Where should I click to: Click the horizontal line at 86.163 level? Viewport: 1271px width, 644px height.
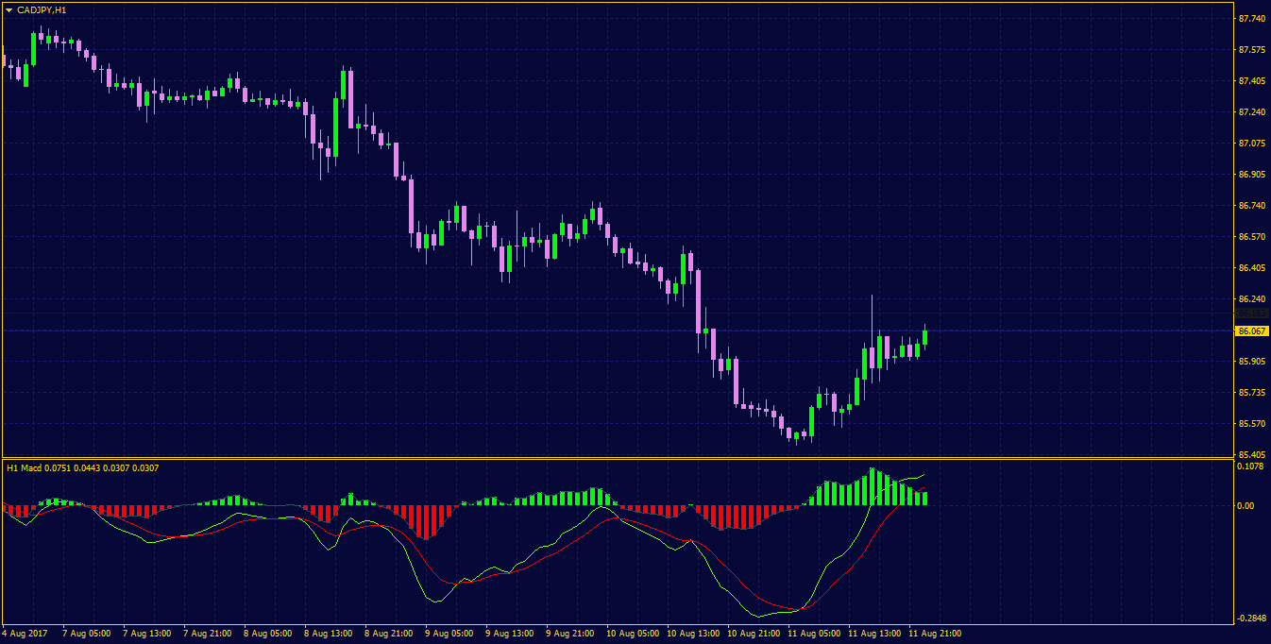pos(616,314)
